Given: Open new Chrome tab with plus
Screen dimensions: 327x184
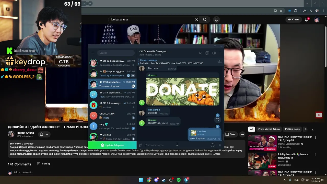Looking at the screenshot, I should pyautogui.click(x=90, y=3).
